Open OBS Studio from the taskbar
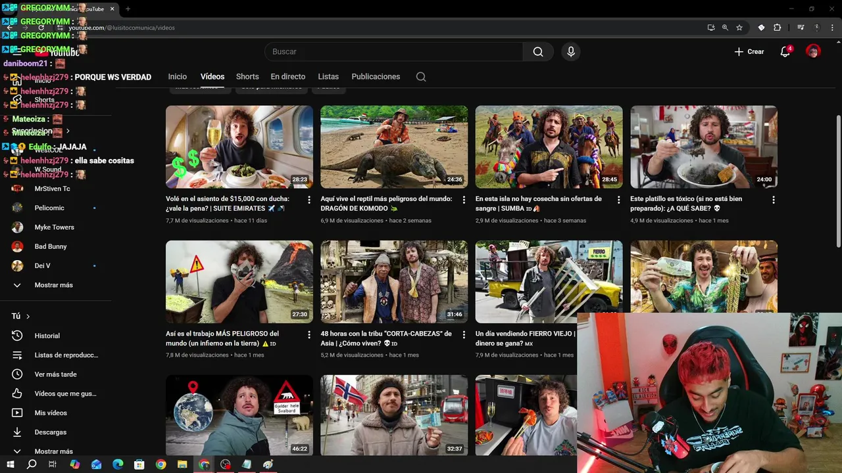The width and height of the screenshot is (842, 473). [x=226, y=464]
